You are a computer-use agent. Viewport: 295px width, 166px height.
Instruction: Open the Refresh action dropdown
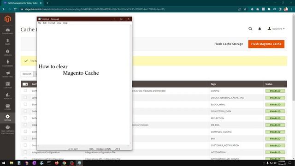point(35,74)
